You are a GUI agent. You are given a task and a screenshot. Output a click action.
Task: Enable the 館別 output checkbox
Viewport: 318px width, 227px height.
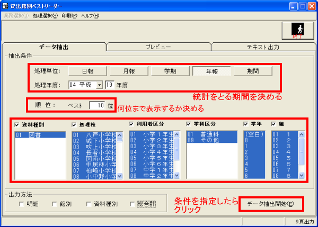click(55, 204)
